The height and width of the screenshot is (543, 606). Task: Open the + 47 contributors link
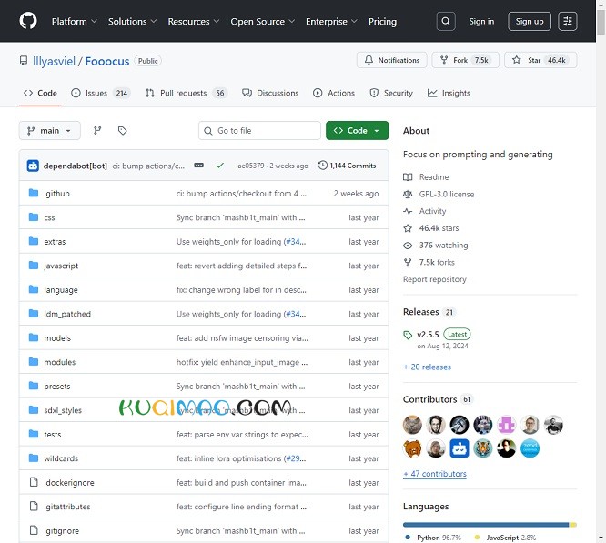click(435, 474)
